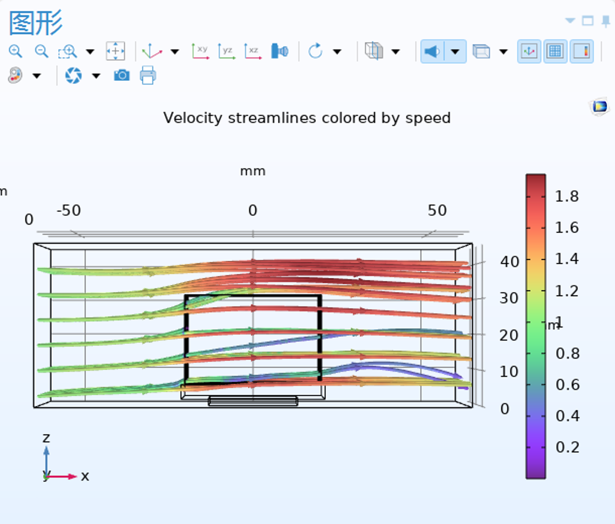The width and height of the screenshot is (615, 524).
Task: Open the Zoom Box options dropdown arrow
Action: [x=90, y=52]
